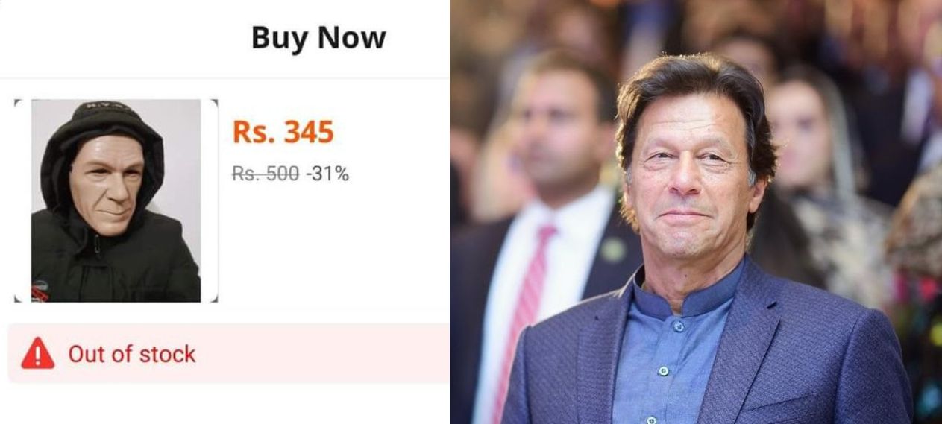
Task: Click the crossed-out Rs. 500 original price
Action: point(265,174)
